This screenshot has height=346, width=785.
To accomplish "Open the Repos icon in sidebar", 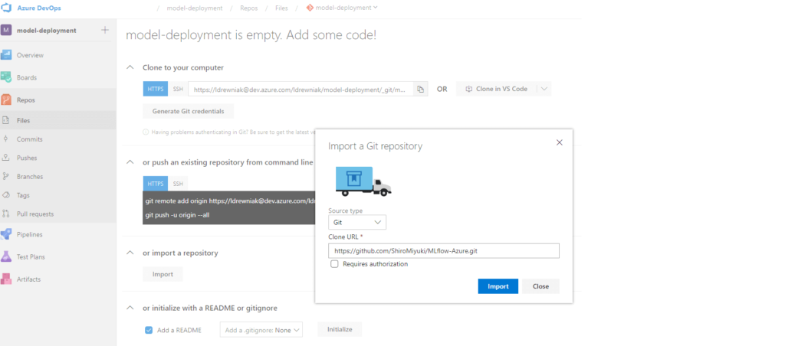I will tap(6, 100).
